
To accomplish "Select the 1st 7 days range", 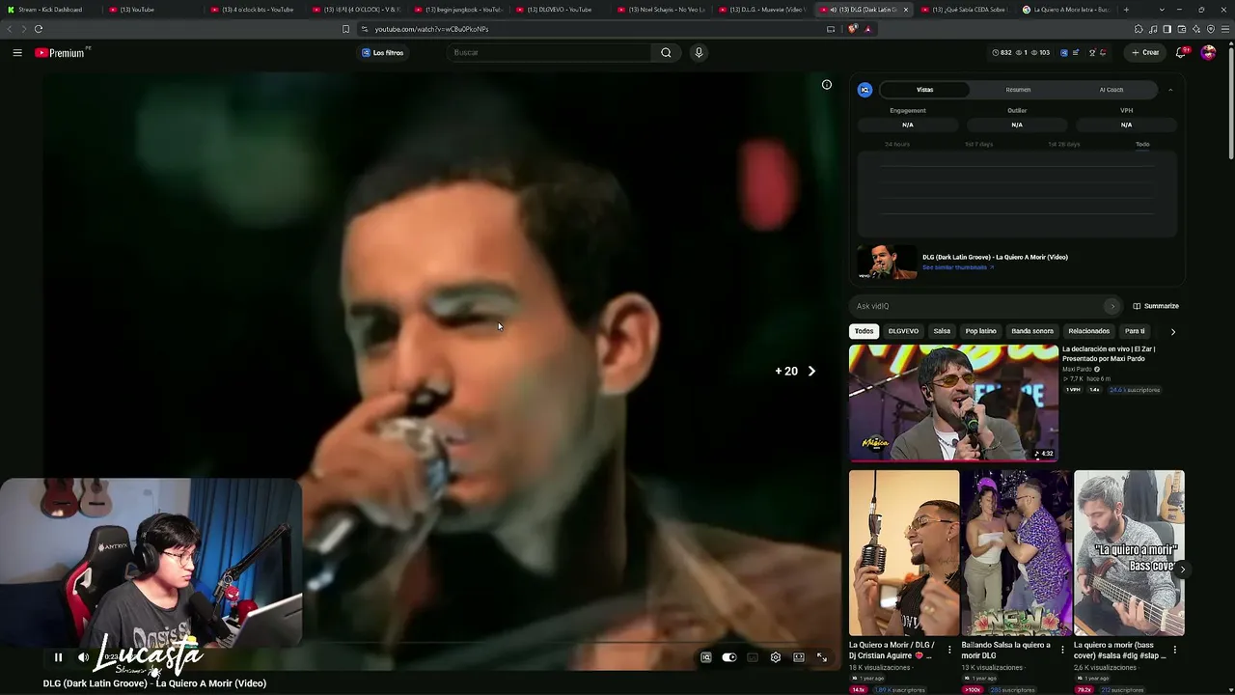I will [978, 144].
